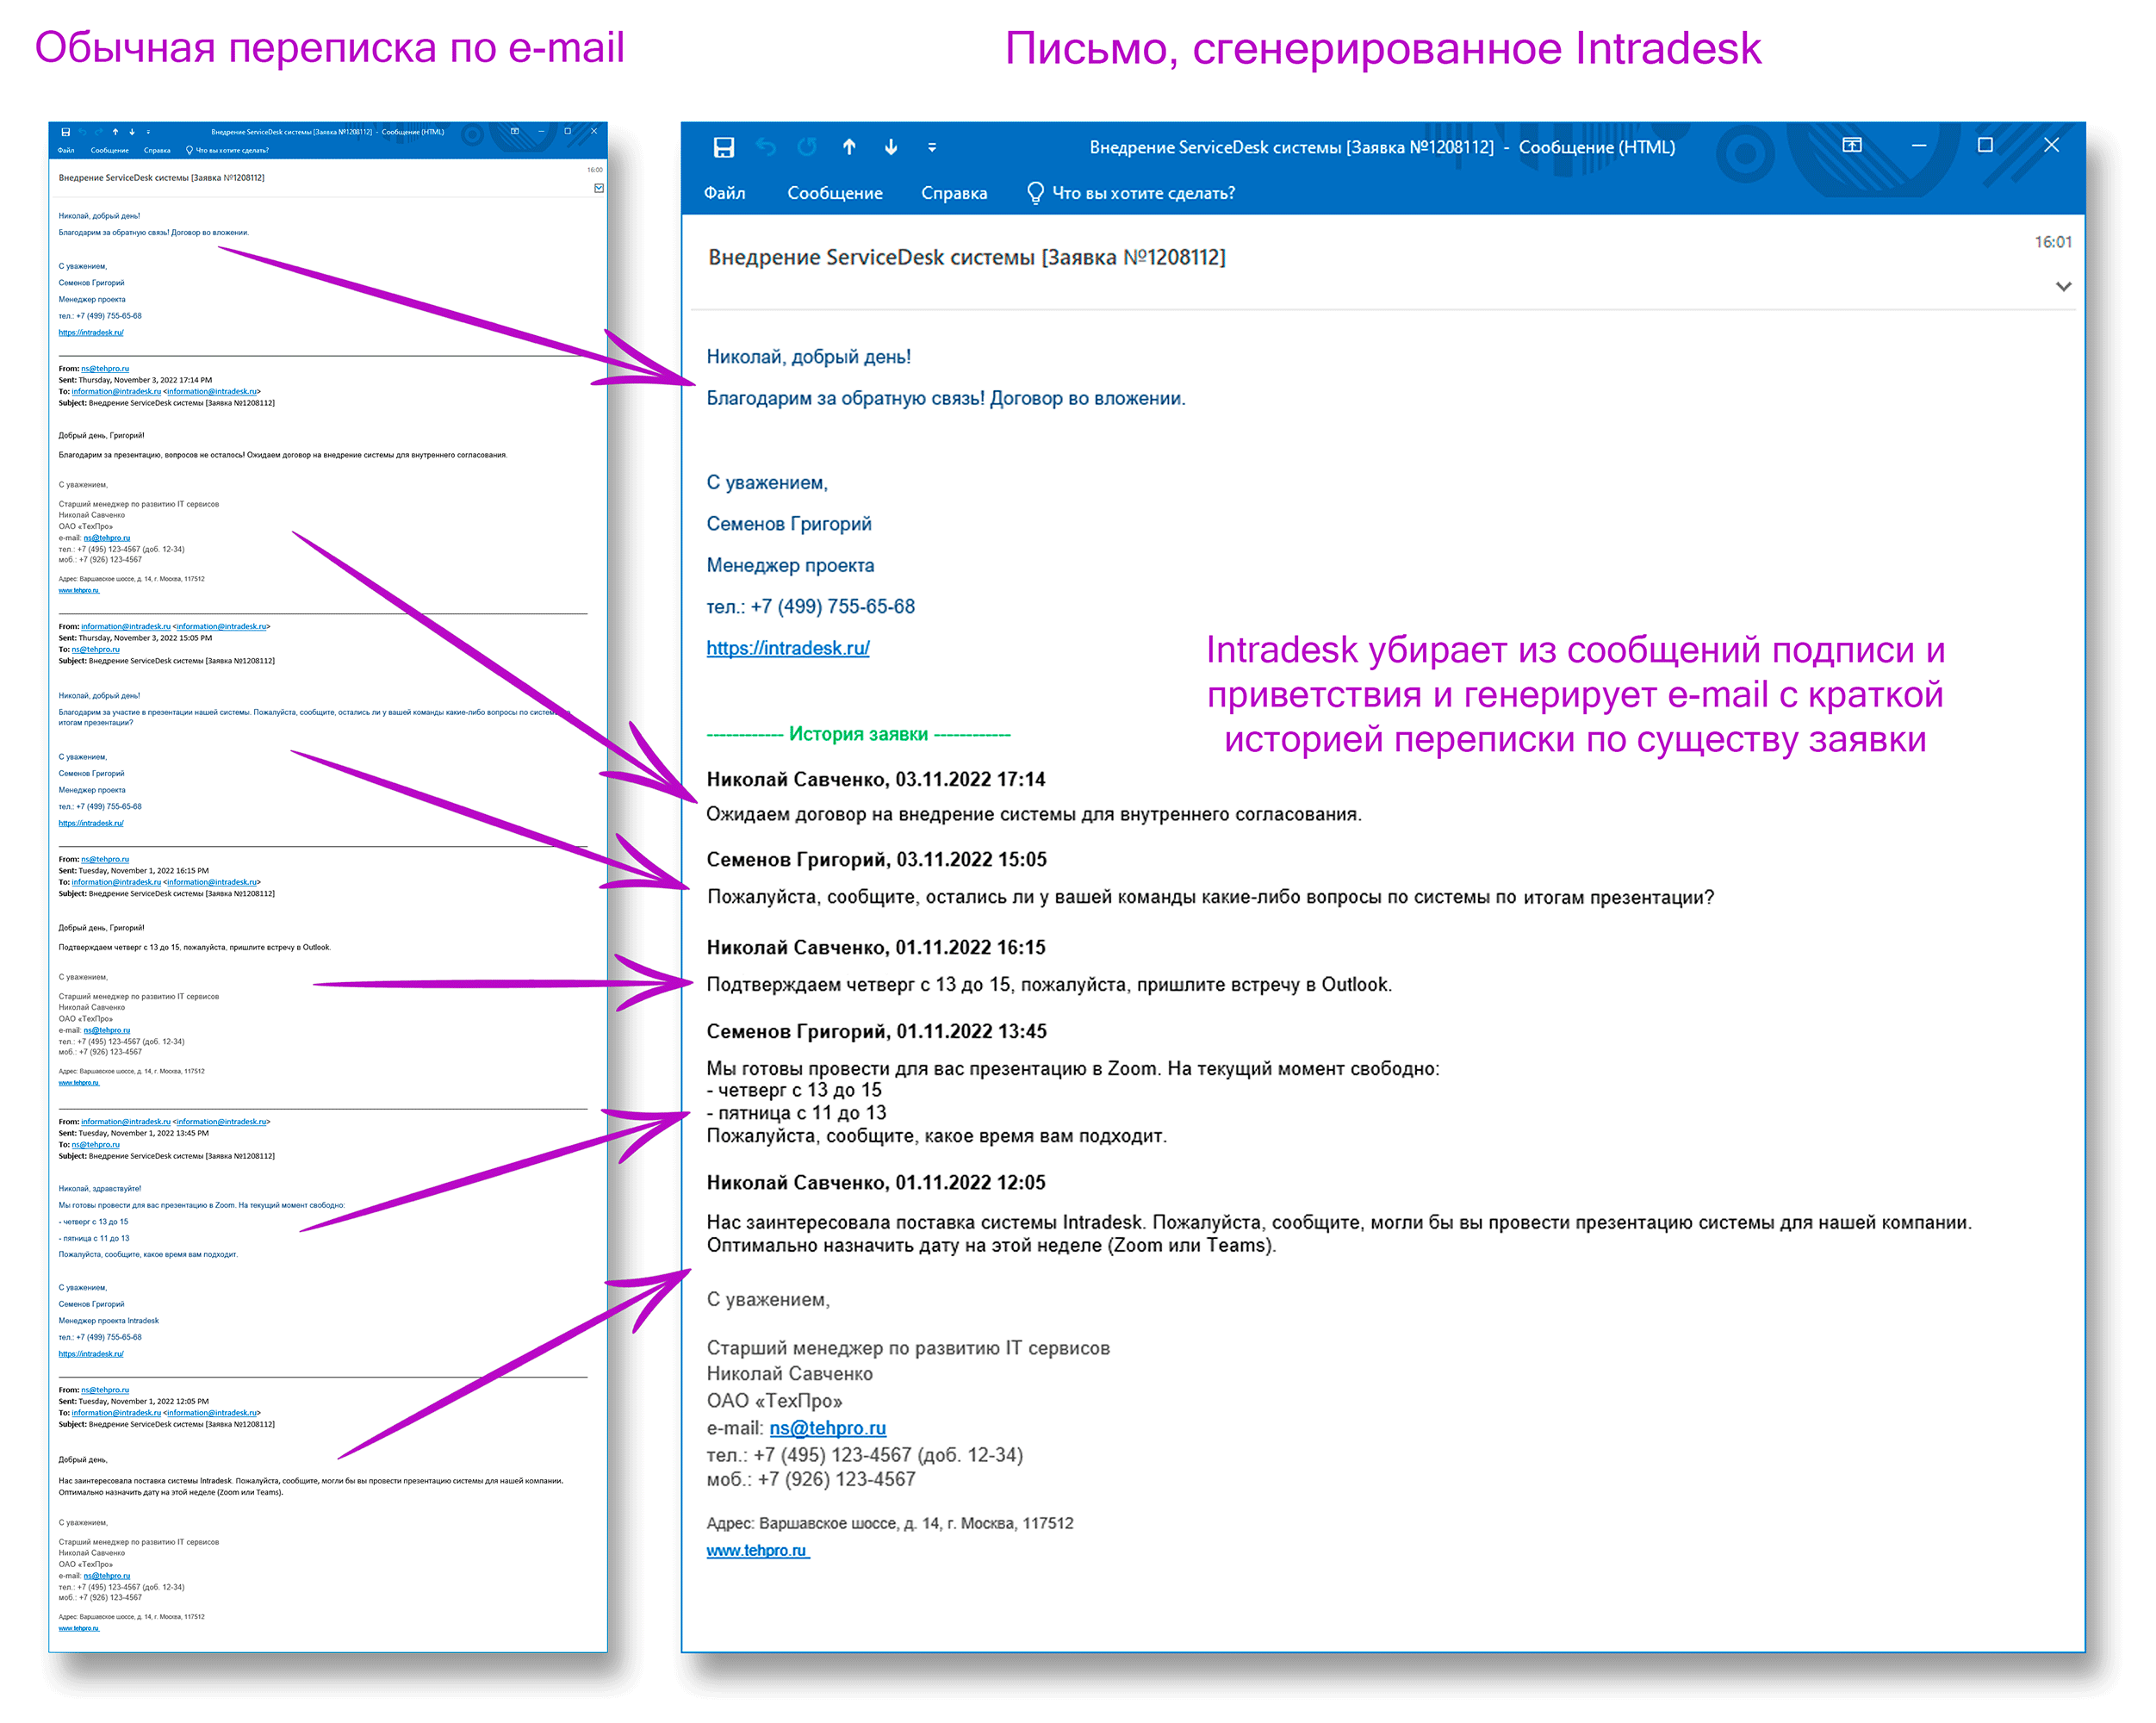2156x1723 pixels.
Task: Open Файл menu in the right message window
Action: [724, 193]
